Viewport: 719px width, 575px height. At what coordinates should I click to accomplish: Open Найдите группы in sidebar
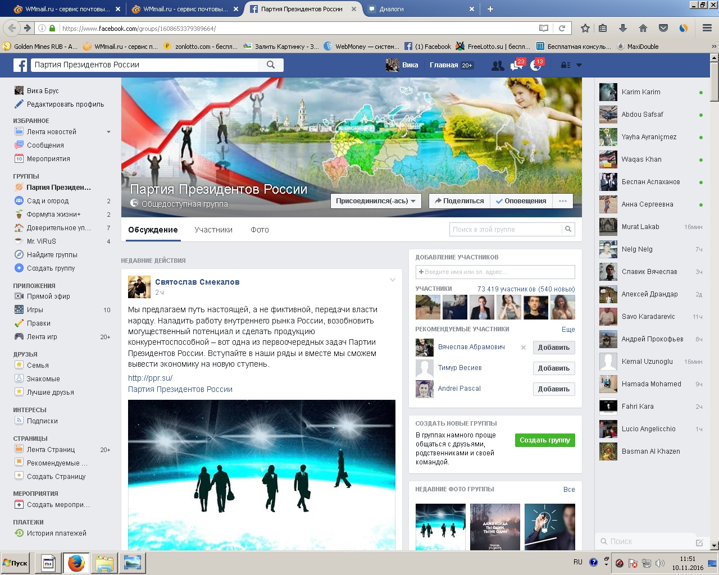(52, 254)
